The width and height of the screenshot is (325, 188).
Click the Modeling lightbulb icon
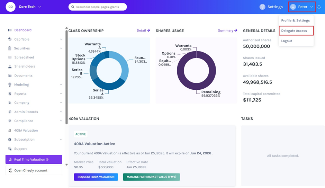tap(10, 84)
